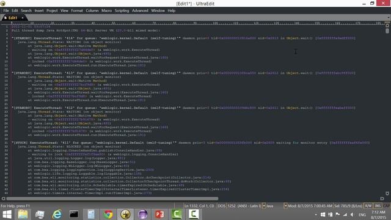Open the Window menu

click(158, 10)
